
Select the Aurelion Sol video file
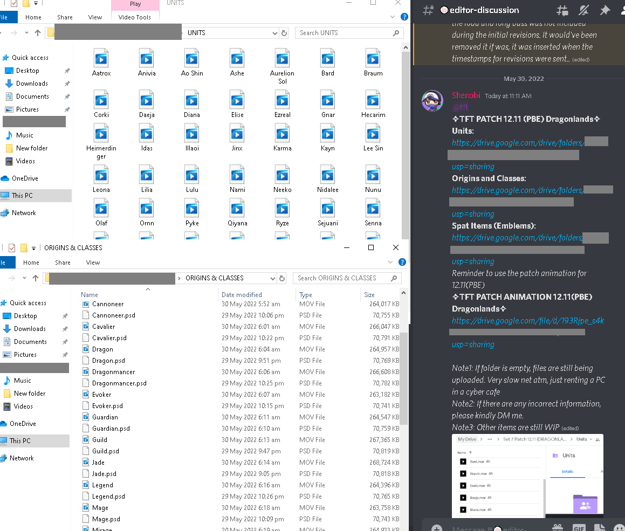tap(282, 66)
